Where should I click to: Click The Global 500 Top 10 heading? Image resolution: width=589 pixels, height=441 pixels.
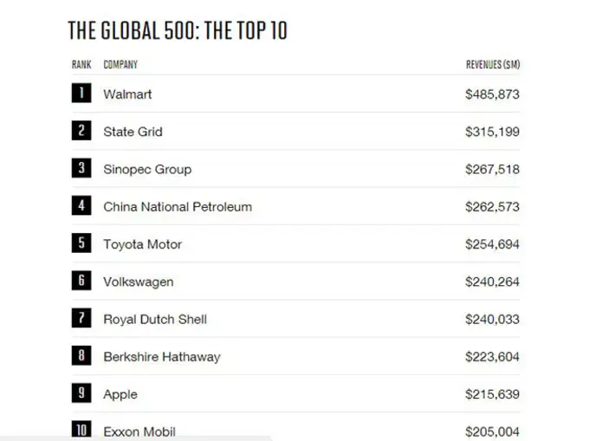(x=178, y=31)
